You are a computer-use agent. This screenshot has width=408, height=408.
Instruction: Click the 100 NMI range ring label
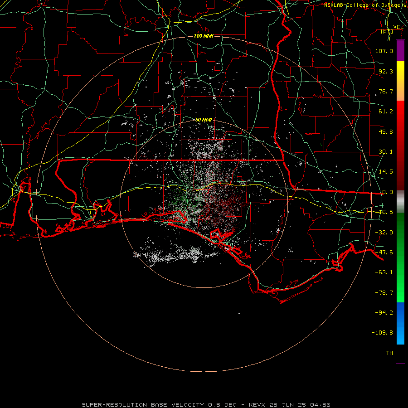pyautogui.click(x=204, y=36)
